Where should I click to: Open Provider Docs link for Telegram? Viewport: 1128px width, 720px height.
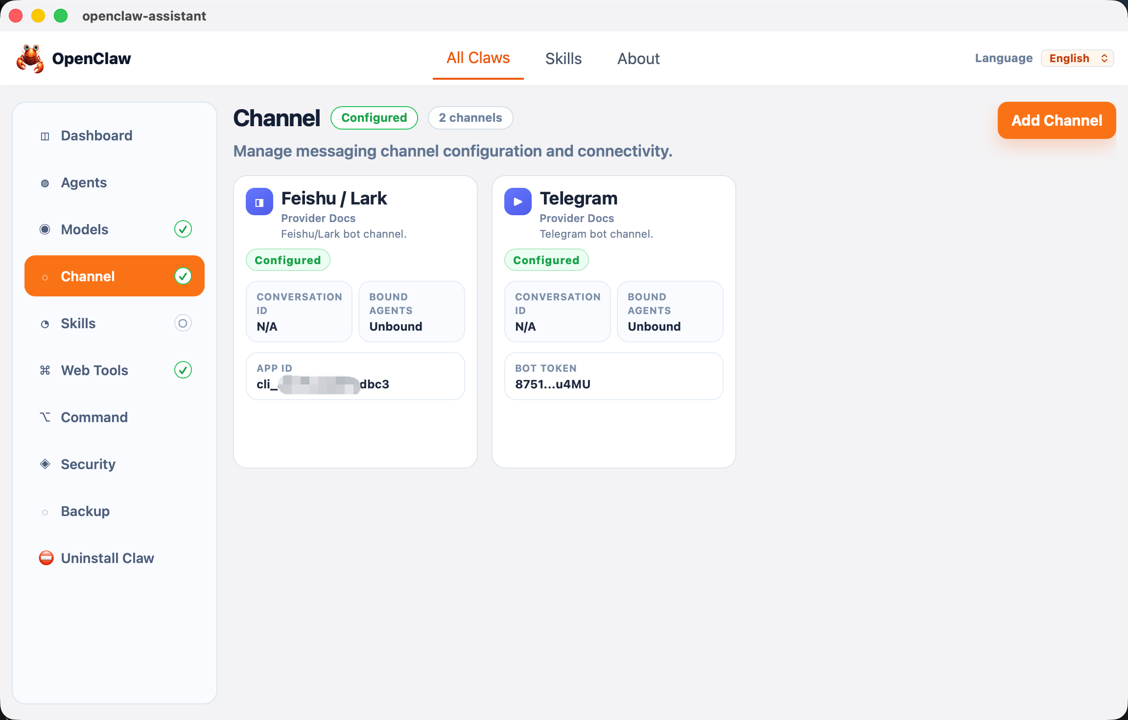click(577, 218)
